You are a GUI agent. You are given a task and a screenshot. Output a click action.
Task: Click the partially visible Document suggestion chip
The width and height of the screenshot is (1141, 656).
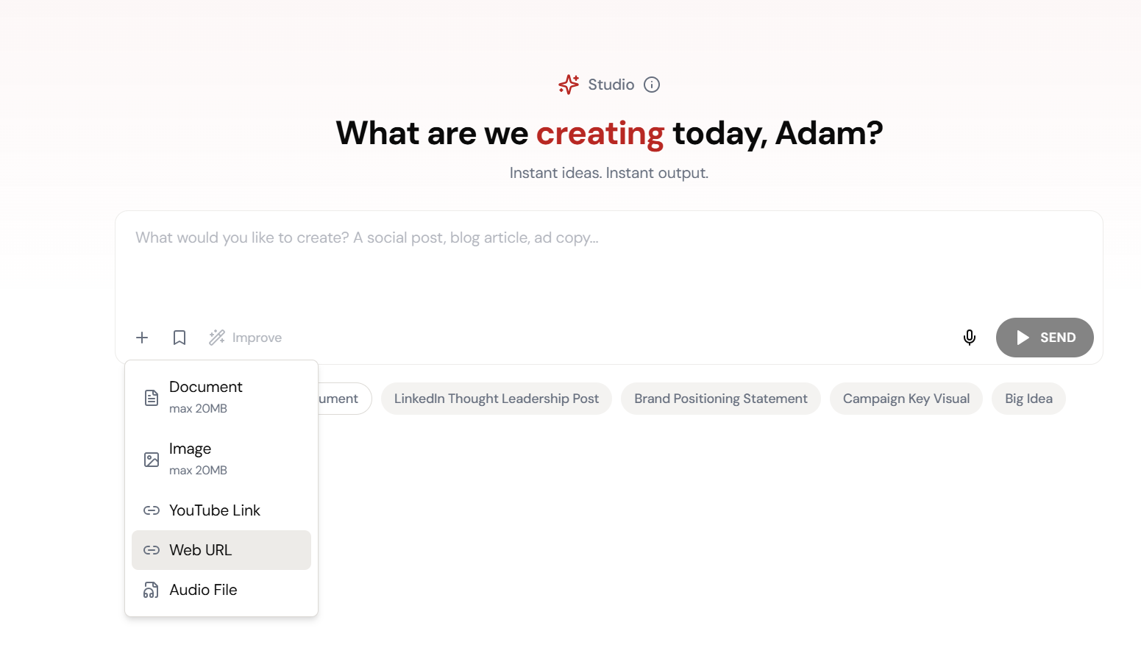click(x=346, y=398)
